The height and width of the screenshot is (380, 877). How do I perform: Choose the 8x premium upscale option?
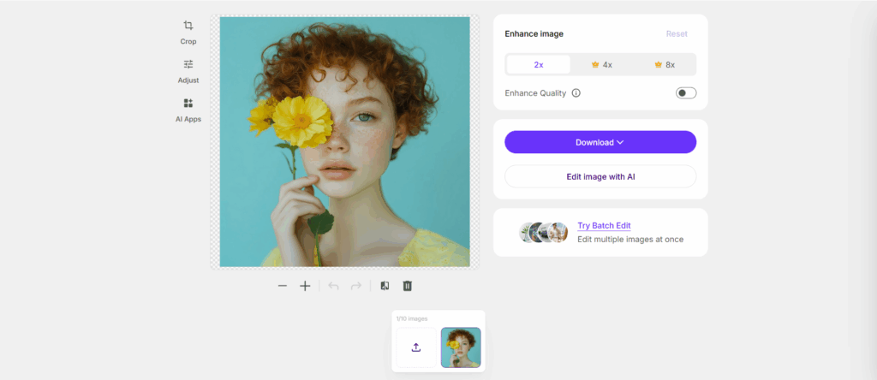[665, 65]
